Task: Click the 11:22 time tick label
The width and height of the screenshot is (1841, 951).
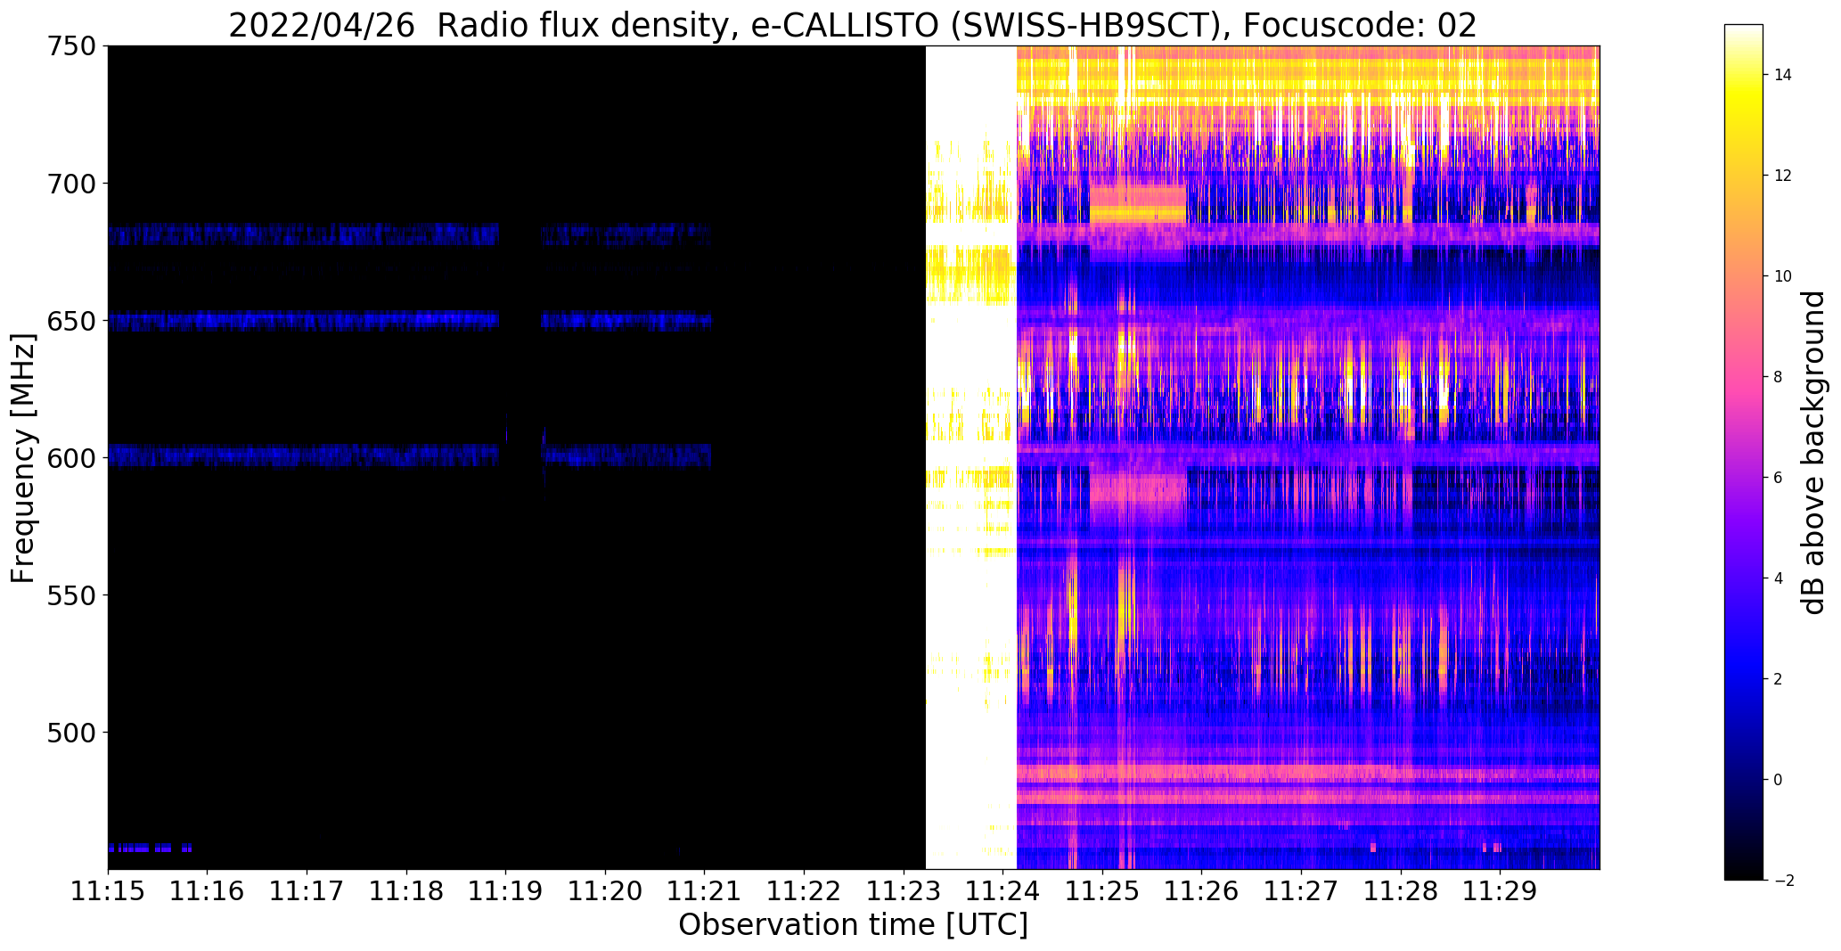Action: click(805, 890)
